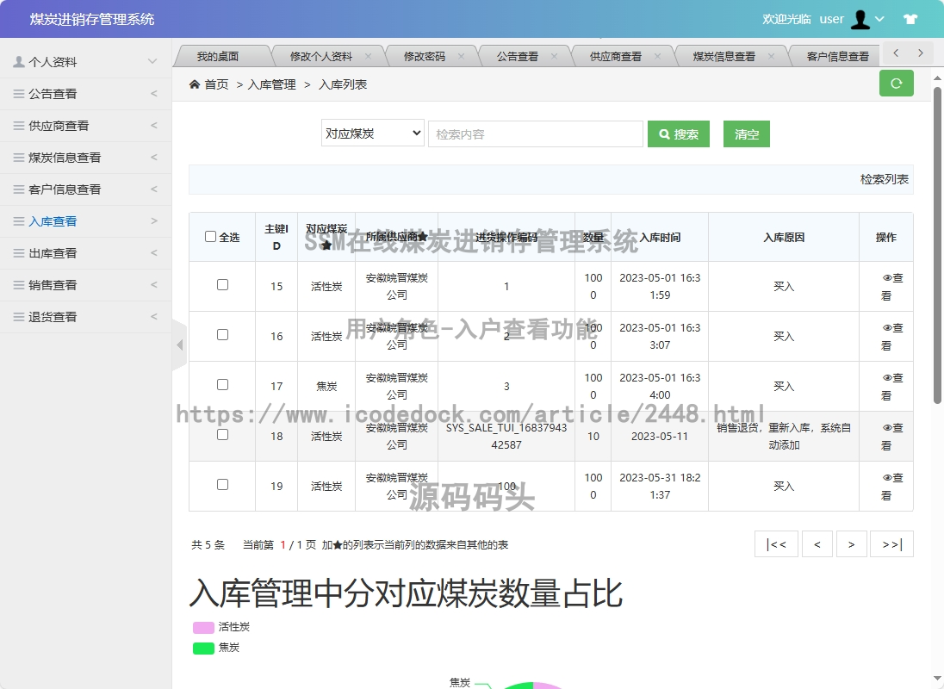The image size is (944, 689).
Task: Close the 煤炭信息查看 tab
Action: [x=771, y=56]
